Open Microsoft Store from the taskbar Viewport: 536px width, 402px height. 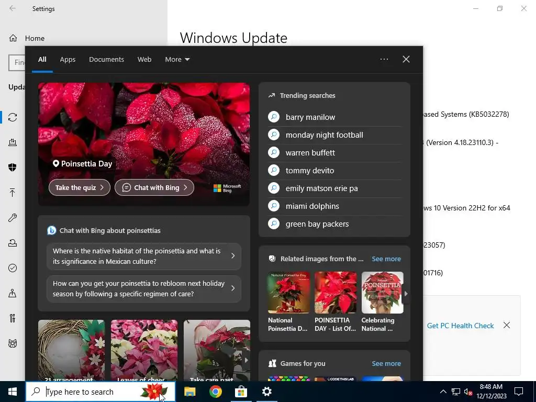point(241,392)
